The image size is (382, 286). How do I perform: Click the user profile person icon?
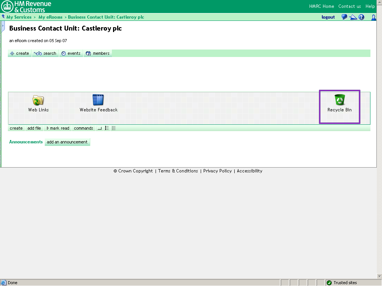click(373, 17)
